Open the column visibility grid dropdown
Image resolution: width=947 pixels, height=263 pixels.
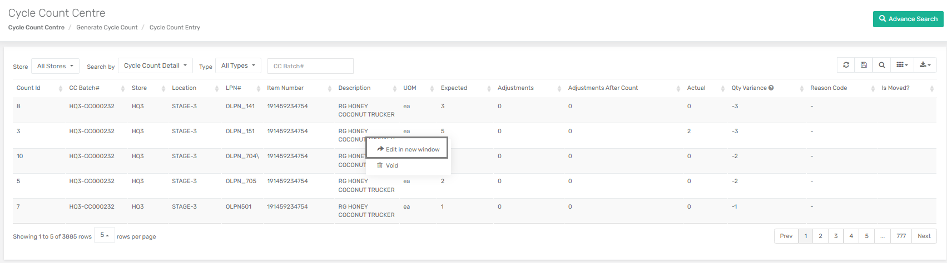[x=901, y=65]
